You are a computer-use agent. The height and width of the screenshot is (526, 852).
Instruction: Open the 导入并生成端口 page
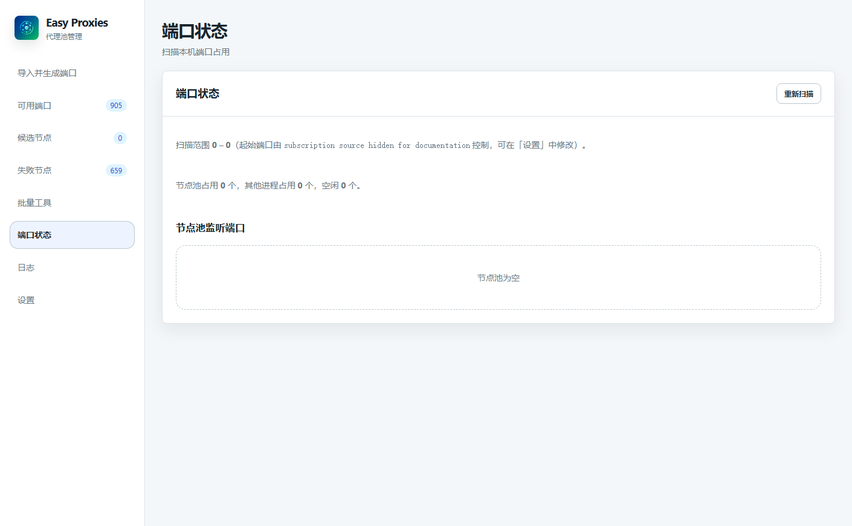72,73
